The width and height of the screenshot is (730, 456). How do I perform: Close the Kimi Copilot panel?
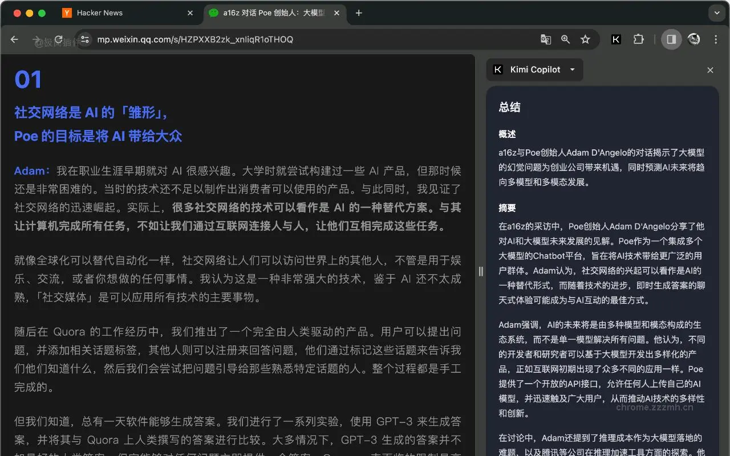click(x=710, y=70)
